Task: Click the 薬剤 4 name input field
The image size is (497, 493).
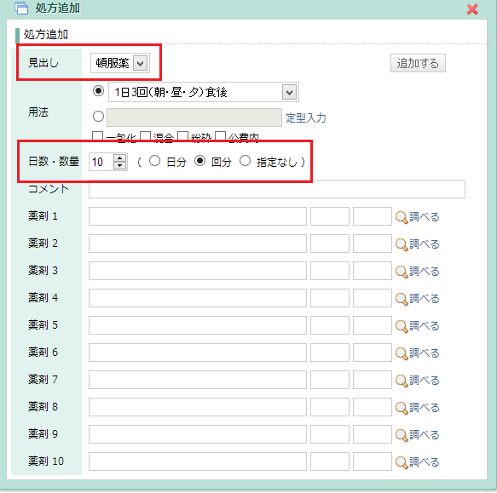Action: [198, 298]
